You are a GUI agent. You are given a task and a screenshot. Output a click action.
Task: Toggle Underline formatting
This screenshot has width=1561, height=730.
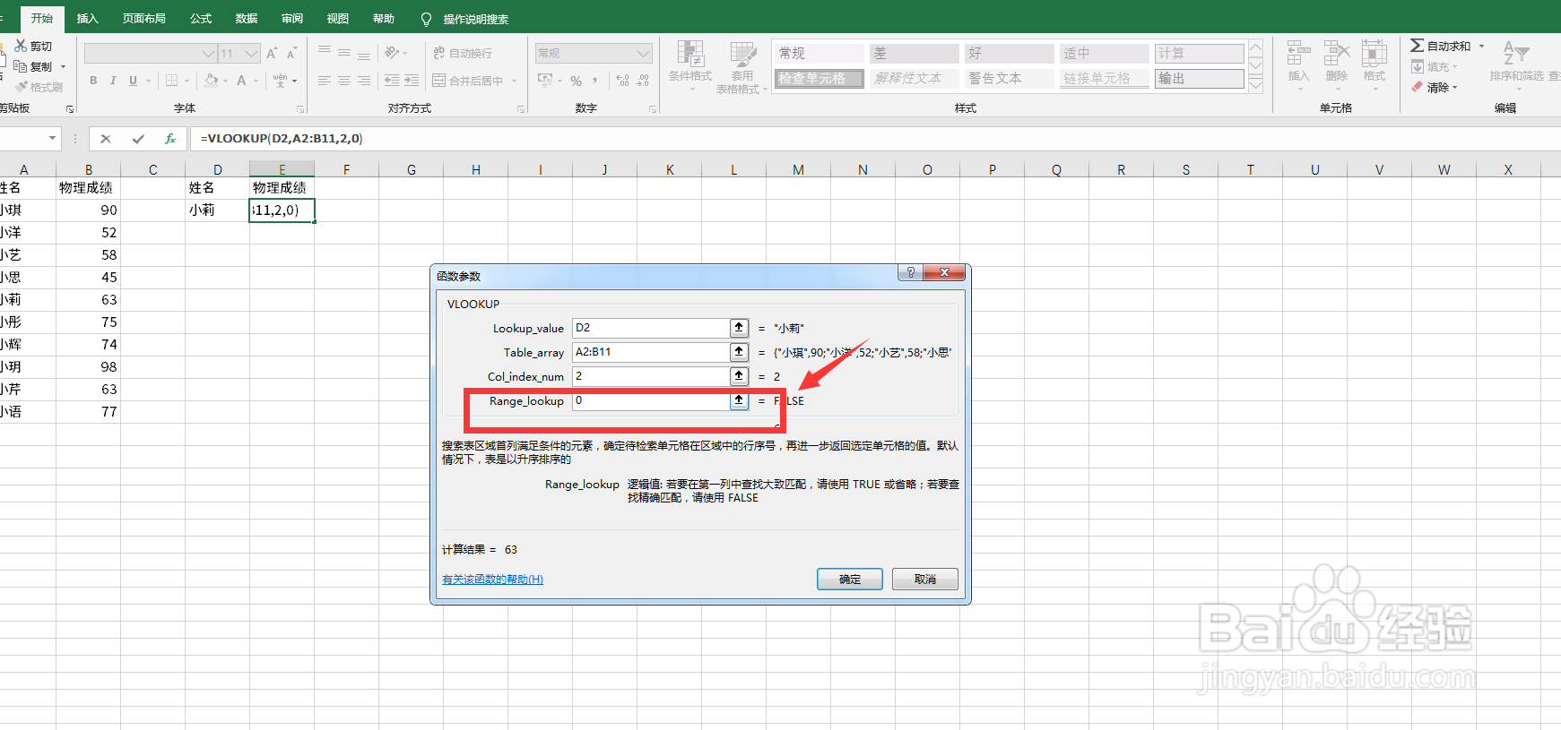click(x=133, y=81)
